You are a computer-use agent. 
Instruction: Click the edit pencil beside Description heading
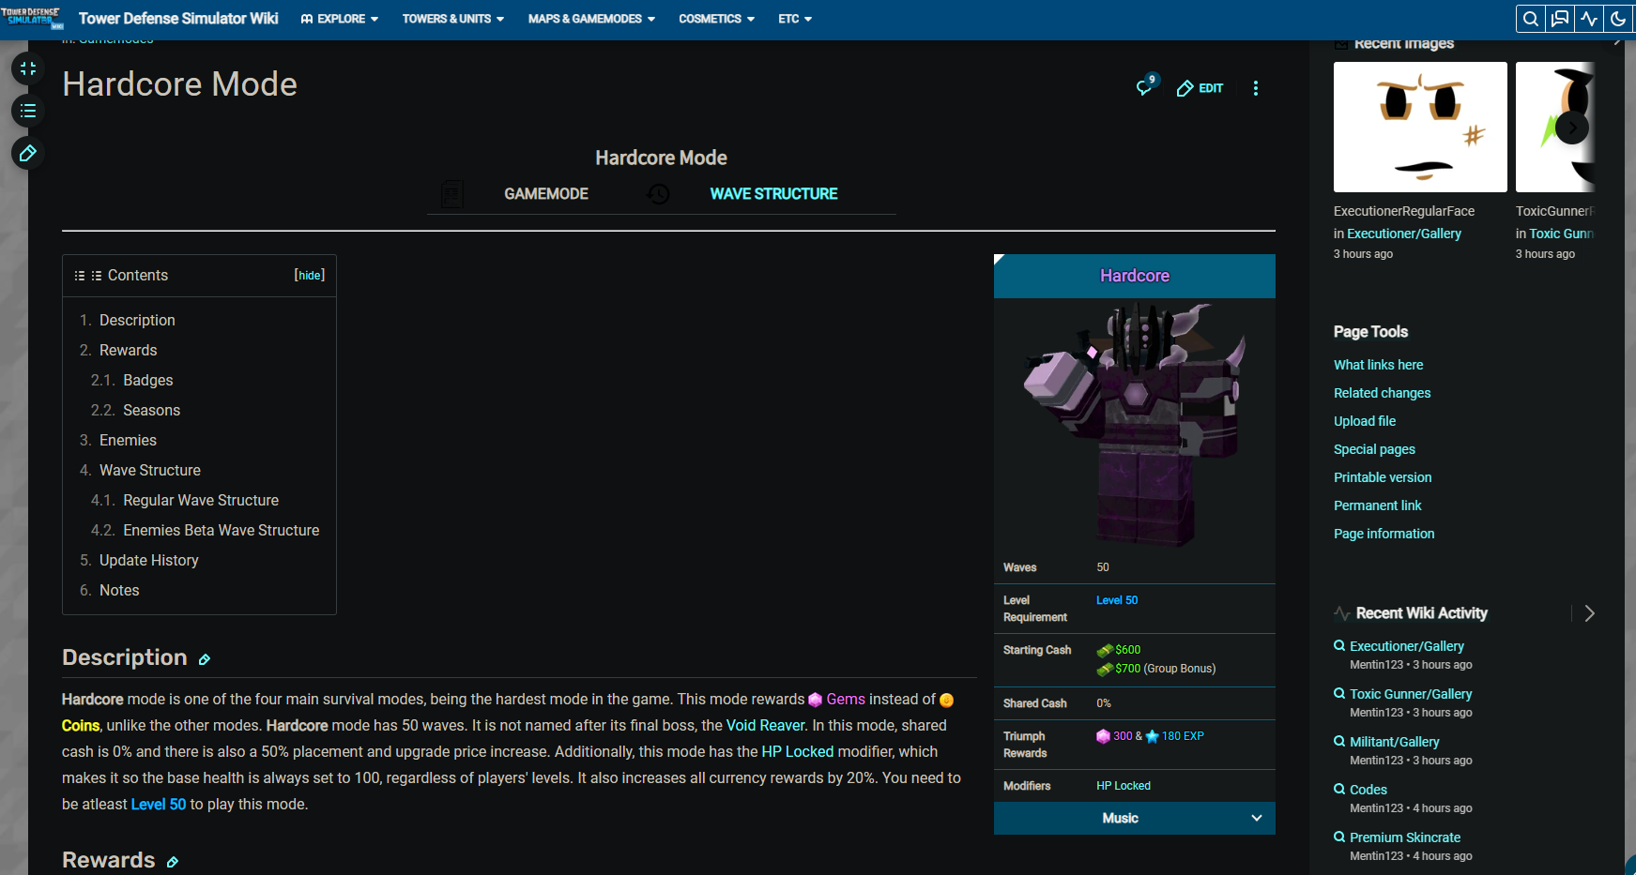click(x=205, y=659)
